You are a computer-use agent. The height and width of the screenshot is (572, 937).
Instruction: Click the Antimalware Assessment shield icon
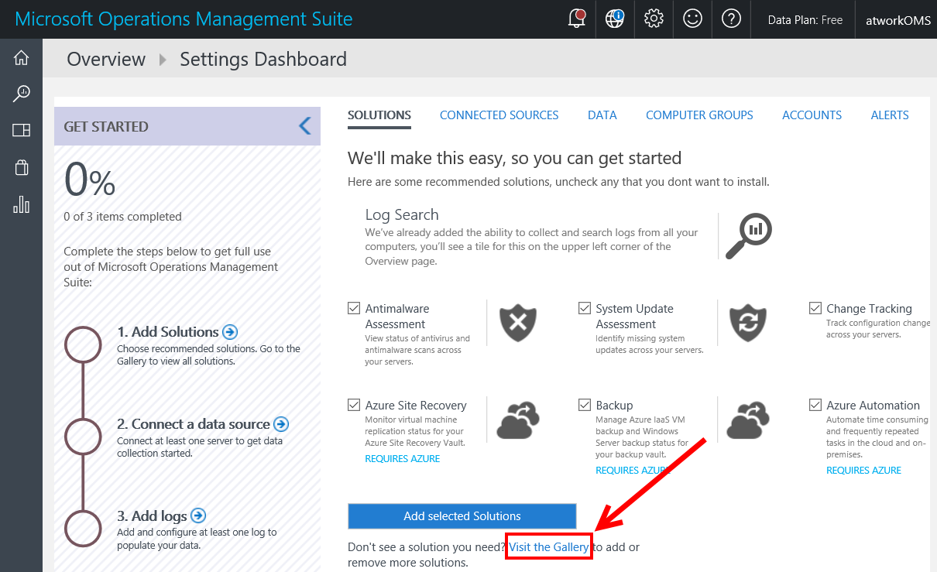[518, 323]
